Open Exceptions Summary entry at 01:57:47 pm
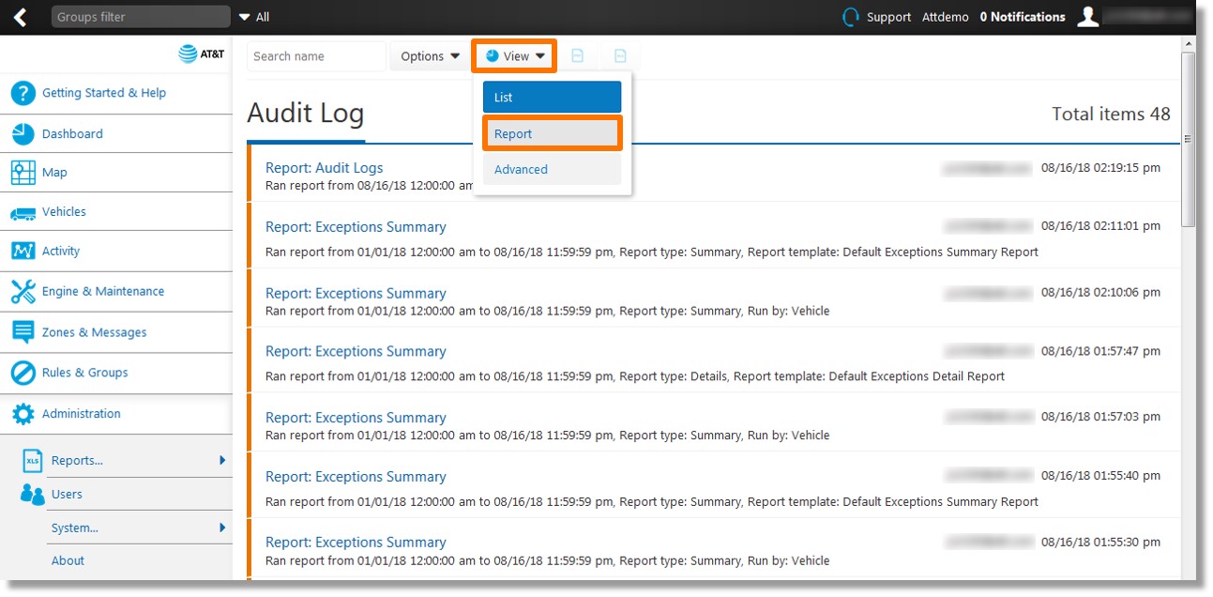The image size is (1213, 597). [356, 352]
